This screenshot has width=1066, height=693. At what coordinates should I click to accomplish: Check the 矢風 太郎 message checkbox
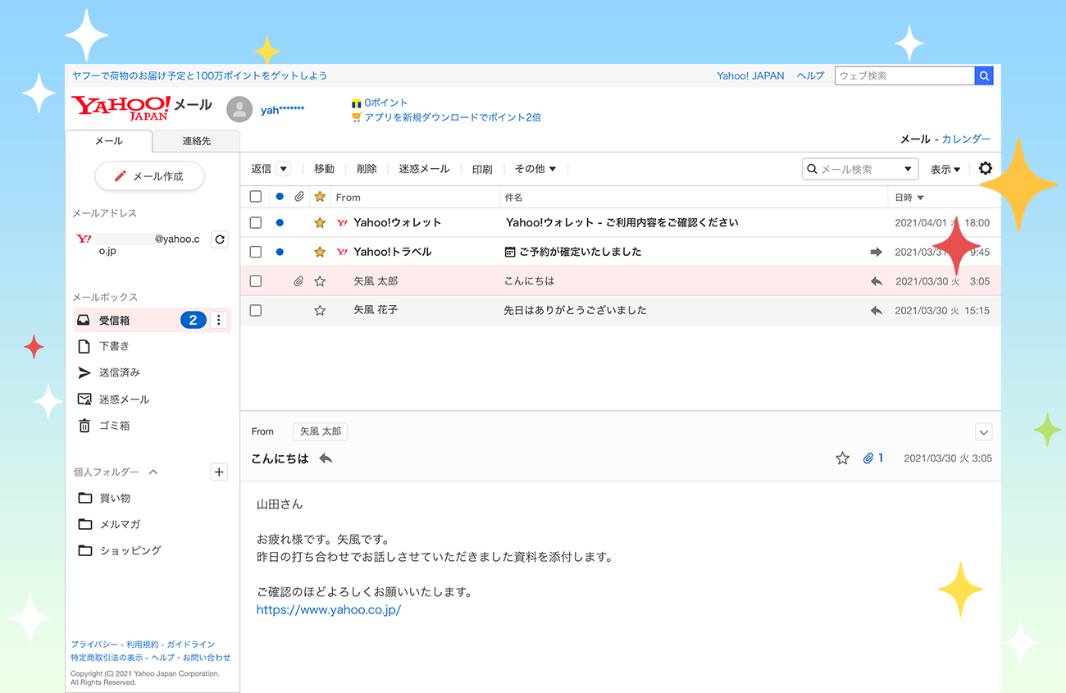[x=256, y=281]
